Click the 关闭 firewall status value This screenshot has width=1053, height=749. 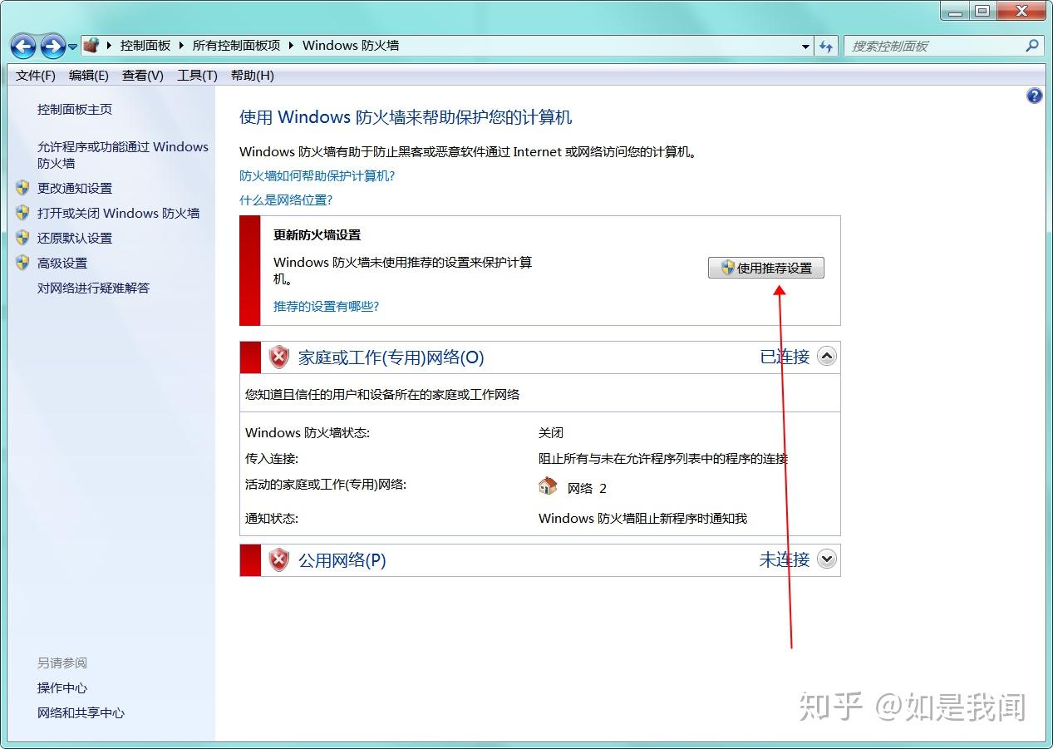click(551, 433)
